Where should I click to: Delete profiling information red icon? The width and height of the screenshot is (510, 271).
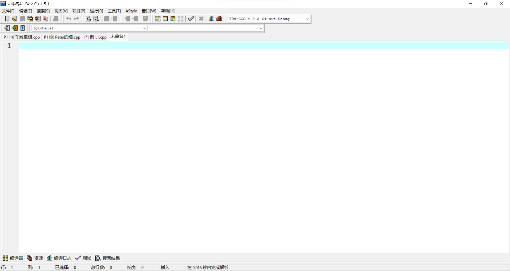(219, 19)
